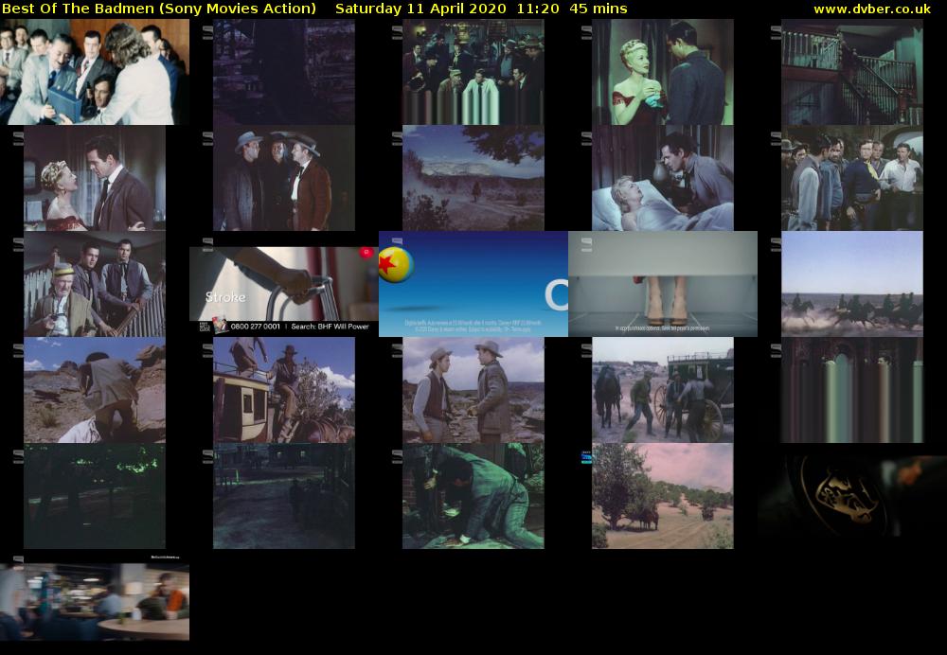Open thumbnail of riders galloping across dusty plain
947x655 pixels.
coord(852,284)
